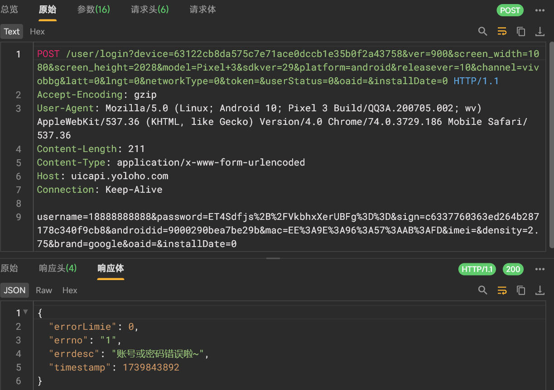This screenshot has height=390, width=554.
Task: Open the request more-options ellipsis menu
Action: tap(540, 10)
